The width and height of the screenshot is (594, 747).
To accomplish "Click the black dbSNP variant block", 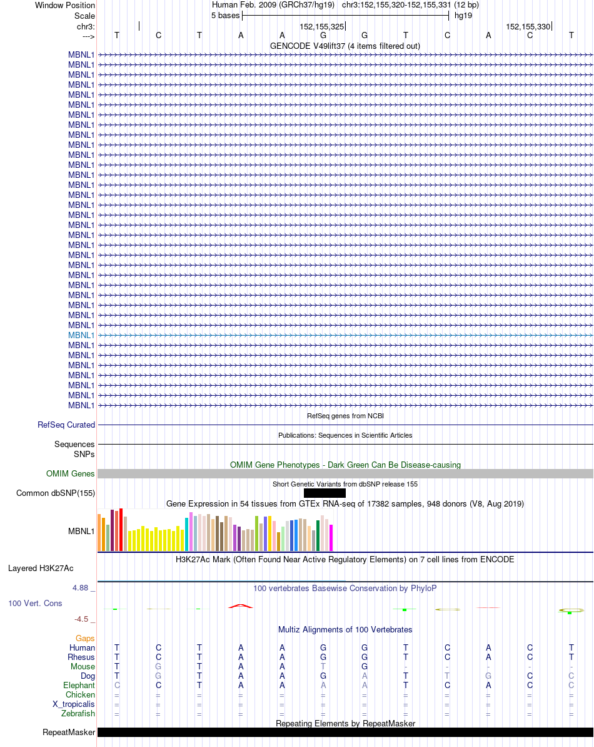I will pos(325,493).
